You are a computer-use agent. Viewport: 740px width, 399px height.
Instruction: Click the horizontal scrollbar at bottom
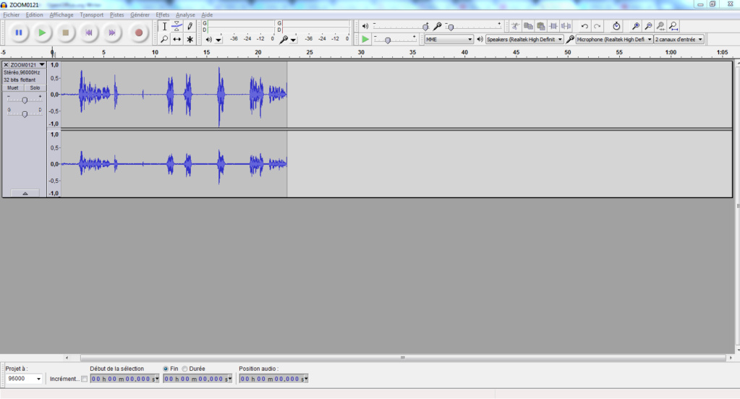[x=403, y=358]
